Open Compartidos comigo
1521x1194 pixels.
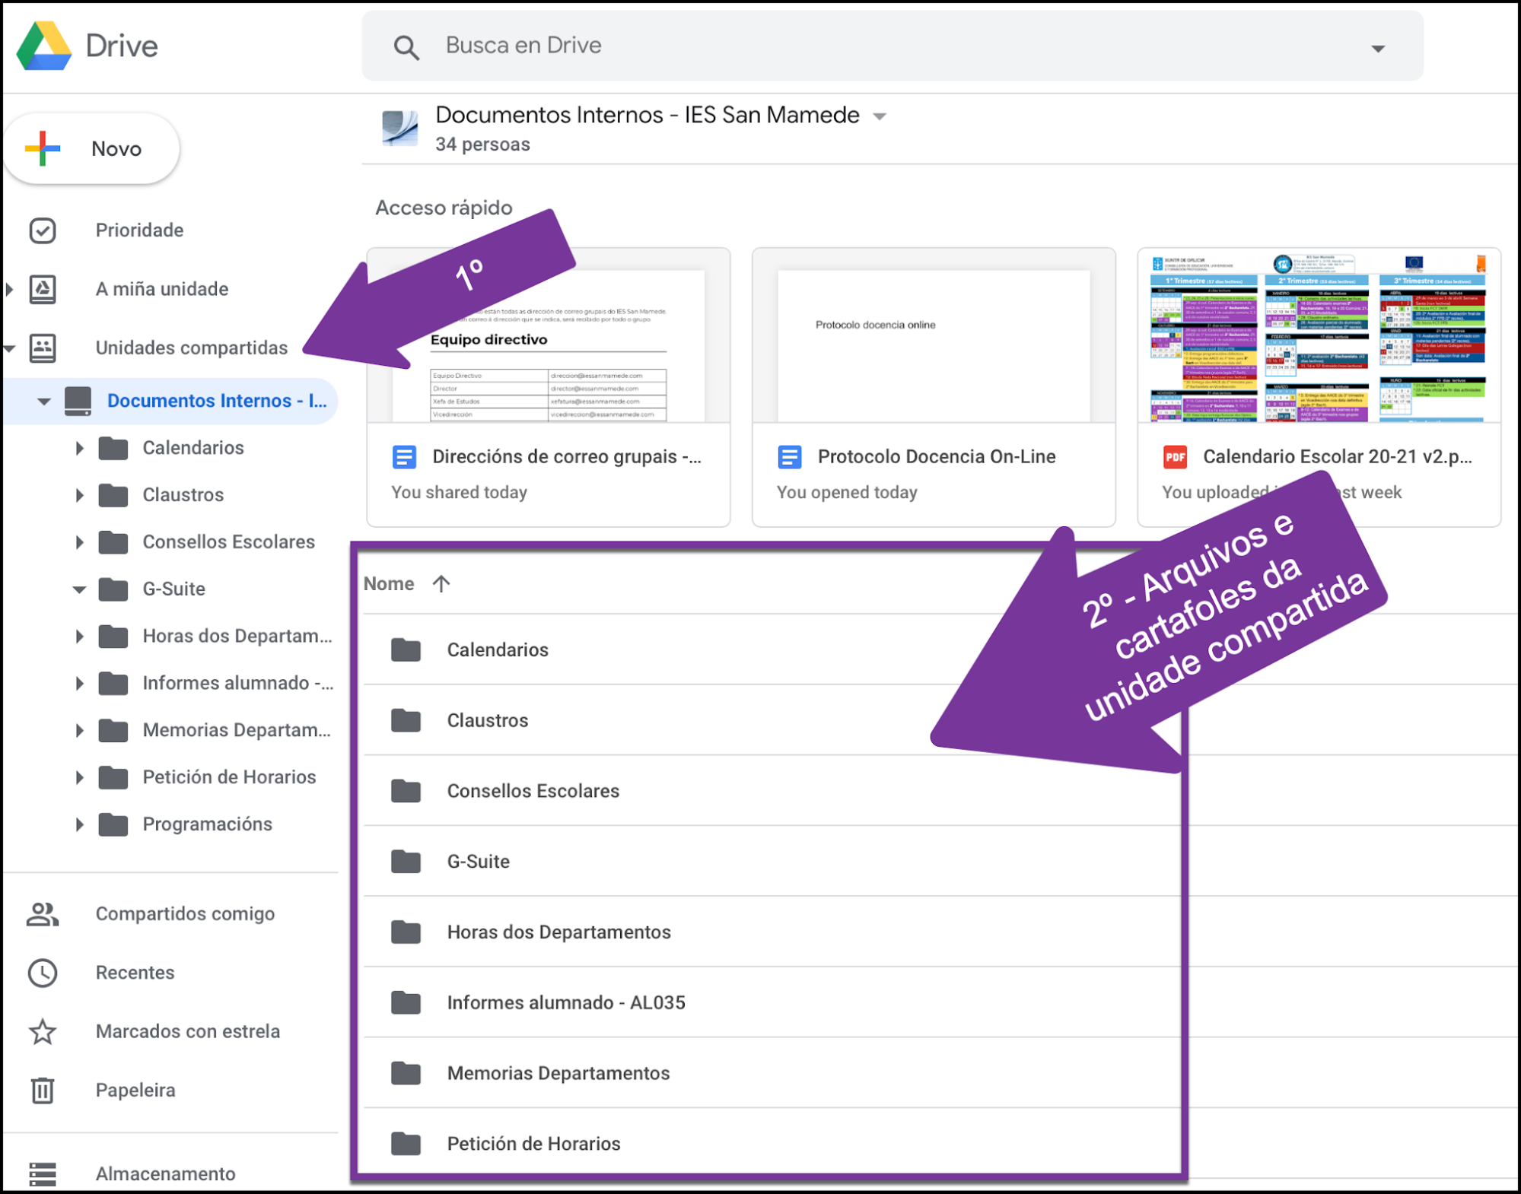[x=185, y=913]
